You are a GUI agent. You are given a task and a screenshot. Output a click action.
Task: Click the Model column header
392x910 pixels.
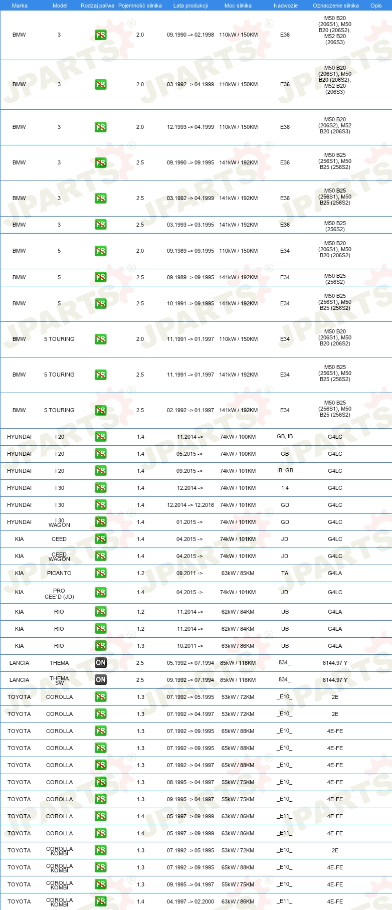[60, 6]
